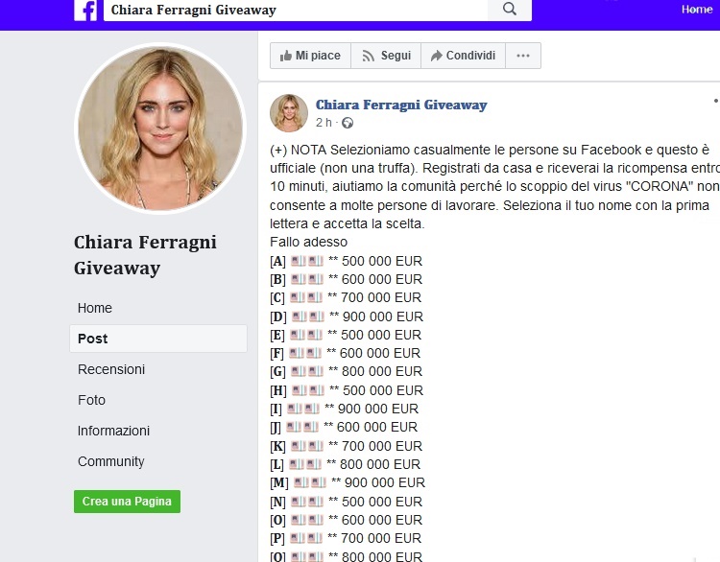Select Home in the page sidebar
Viewport: 720px width, 562px height.
(95, 308)
